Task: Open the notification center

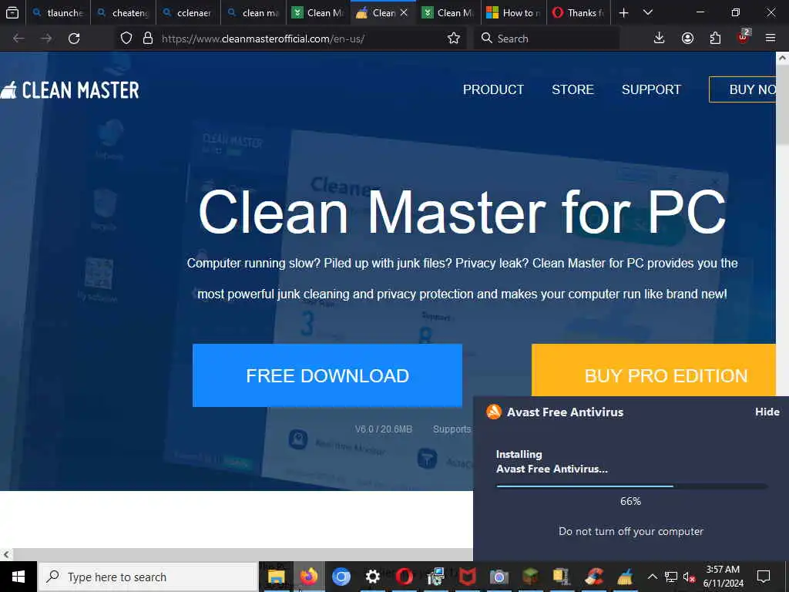Action: click(764, 577)
